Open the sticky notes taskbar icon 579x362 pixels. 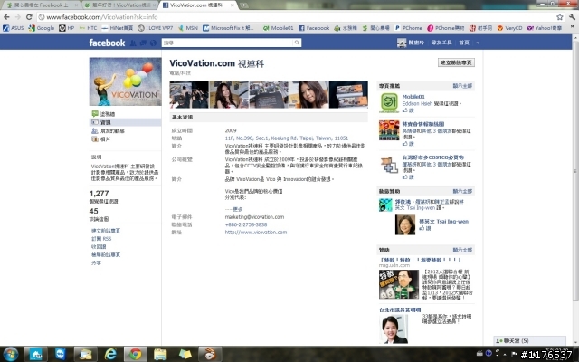coord(185,354)
